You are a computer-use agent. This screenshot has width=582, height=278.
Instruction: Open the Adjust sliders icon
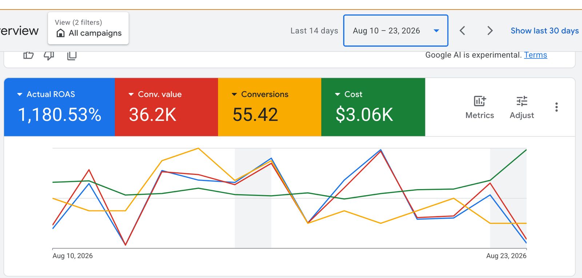(x=522, y=101)
